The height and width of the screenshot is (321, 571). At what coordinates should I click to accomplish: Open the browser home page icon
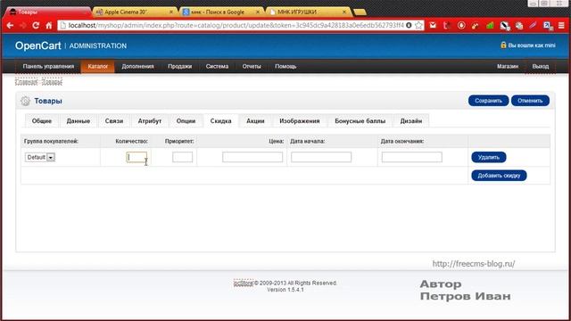click(49, 26)
